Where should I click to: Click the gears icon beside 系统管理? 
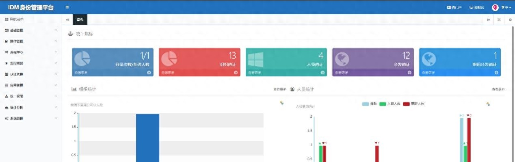6,118
